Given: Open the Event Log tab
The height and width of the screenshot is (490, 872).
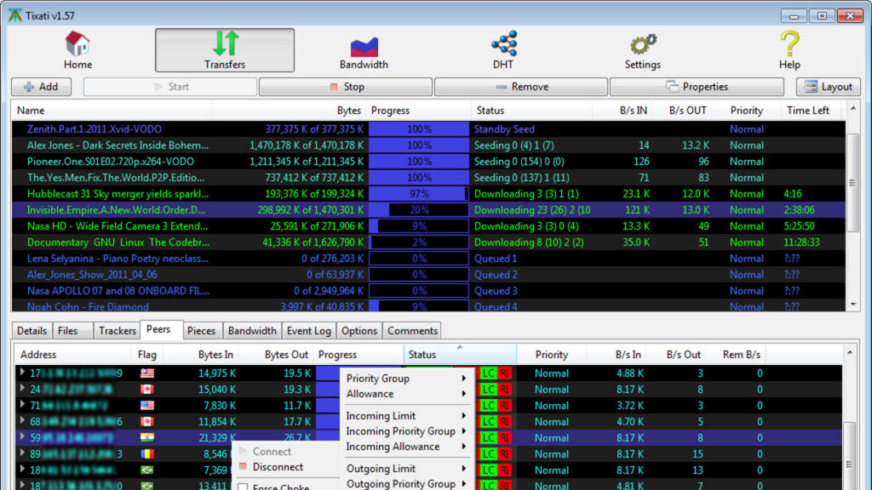Looking at the screenshot, I should (308, 331).
